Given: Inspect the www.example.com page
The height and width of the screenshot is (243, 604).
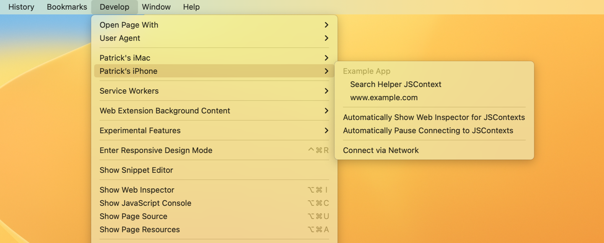Looking at the screenshot, I should pos(384,98).
